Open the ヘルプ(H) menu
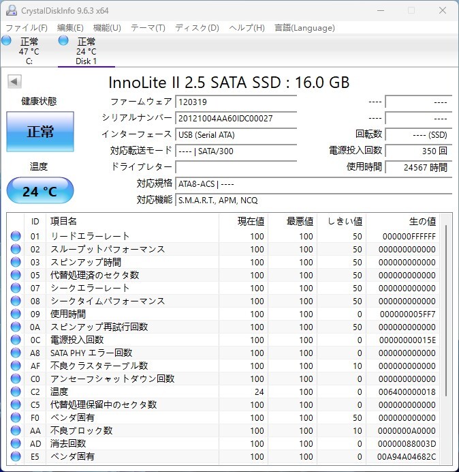 pos(247,28)
